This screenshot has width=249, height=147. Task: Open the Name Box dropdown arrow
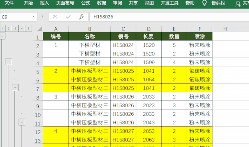pyautogui.click(x=34, y=17)
